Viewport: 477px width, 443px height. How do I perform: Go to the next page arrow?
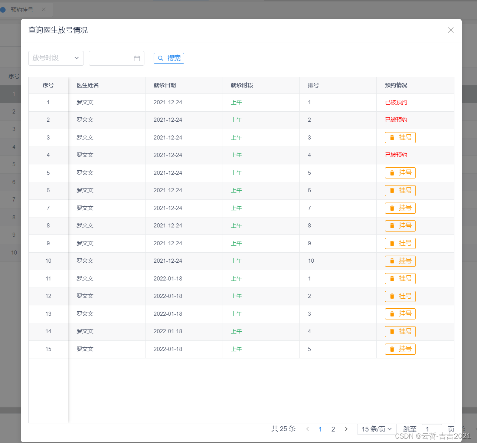pos(346,429)
